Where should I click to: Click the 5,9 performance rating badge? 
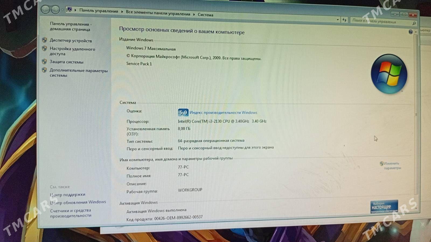pyautogui.click(x=183, y=112)
